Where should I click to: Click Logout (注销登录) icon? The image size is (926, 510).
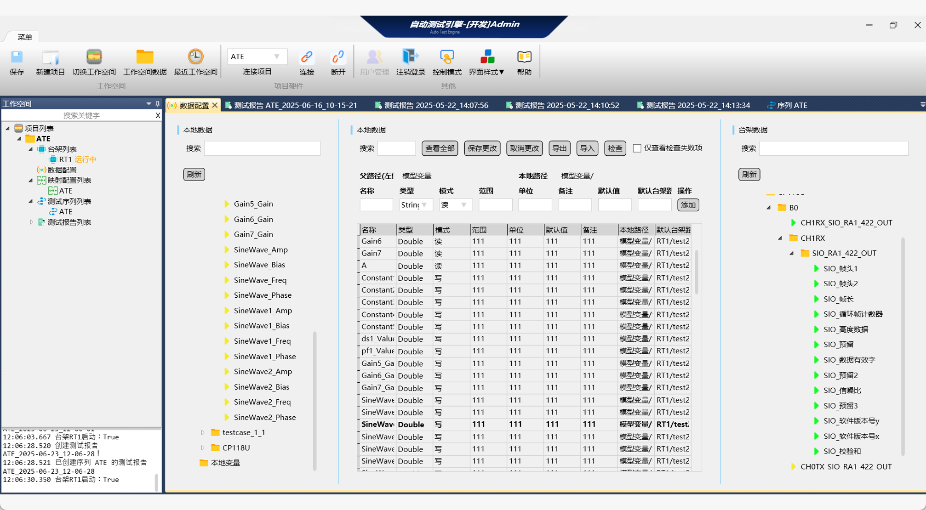[x=410, y=57]
